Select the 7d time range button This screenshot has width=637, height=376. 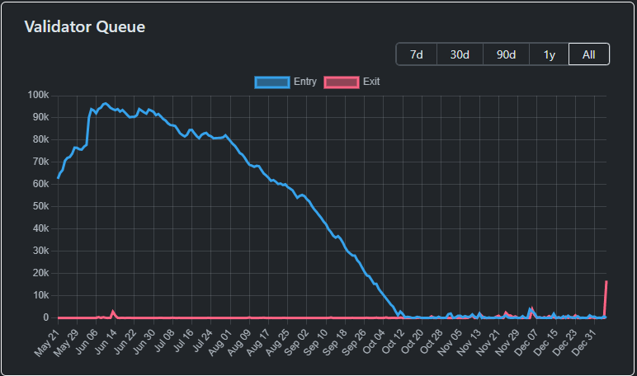click(417, 54)
